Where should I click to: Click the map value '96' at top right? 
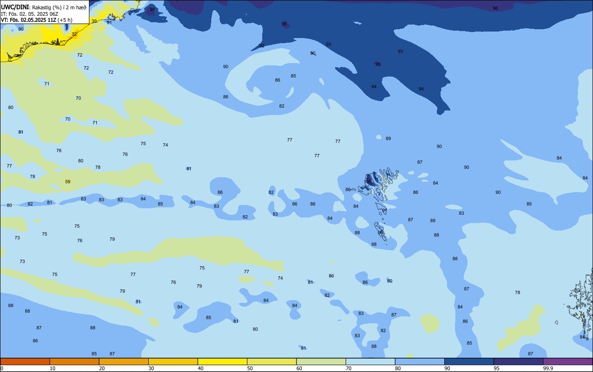495,8
